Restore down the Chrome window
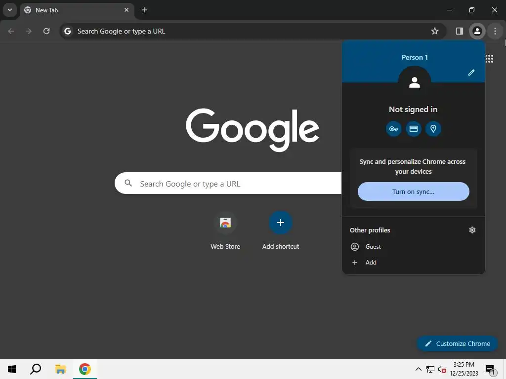The height and width of the screenshot is (379, 506). 472,10
